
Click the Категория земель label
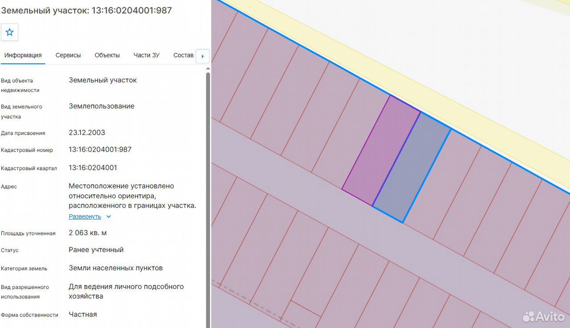[24, 268]
